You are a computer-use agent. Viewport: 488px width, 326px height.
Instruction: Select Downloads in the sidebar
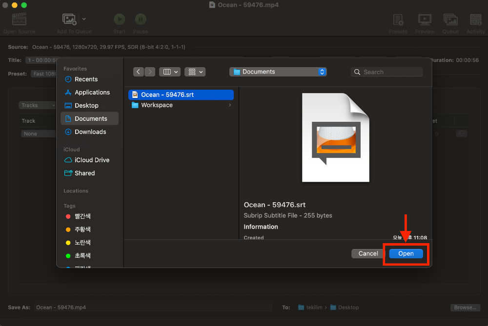90,132
